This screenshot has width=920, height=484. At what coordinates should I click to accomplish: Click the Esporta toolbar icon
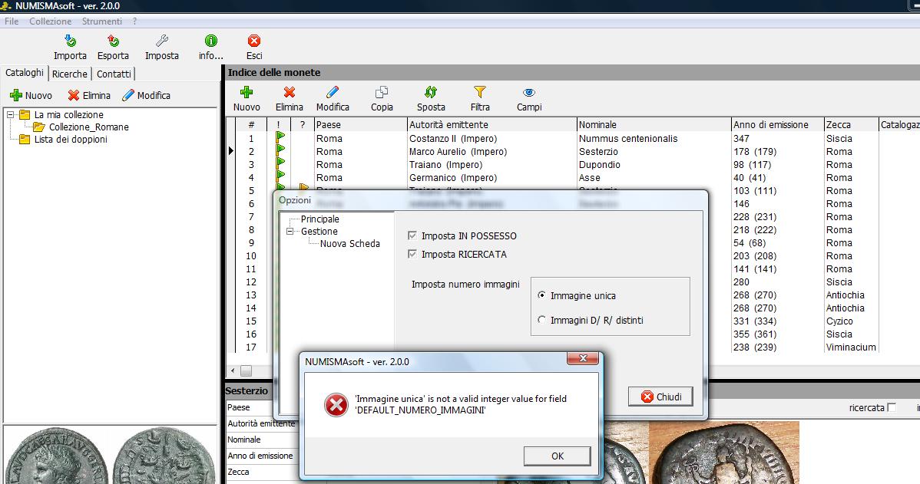pos(113,41)
